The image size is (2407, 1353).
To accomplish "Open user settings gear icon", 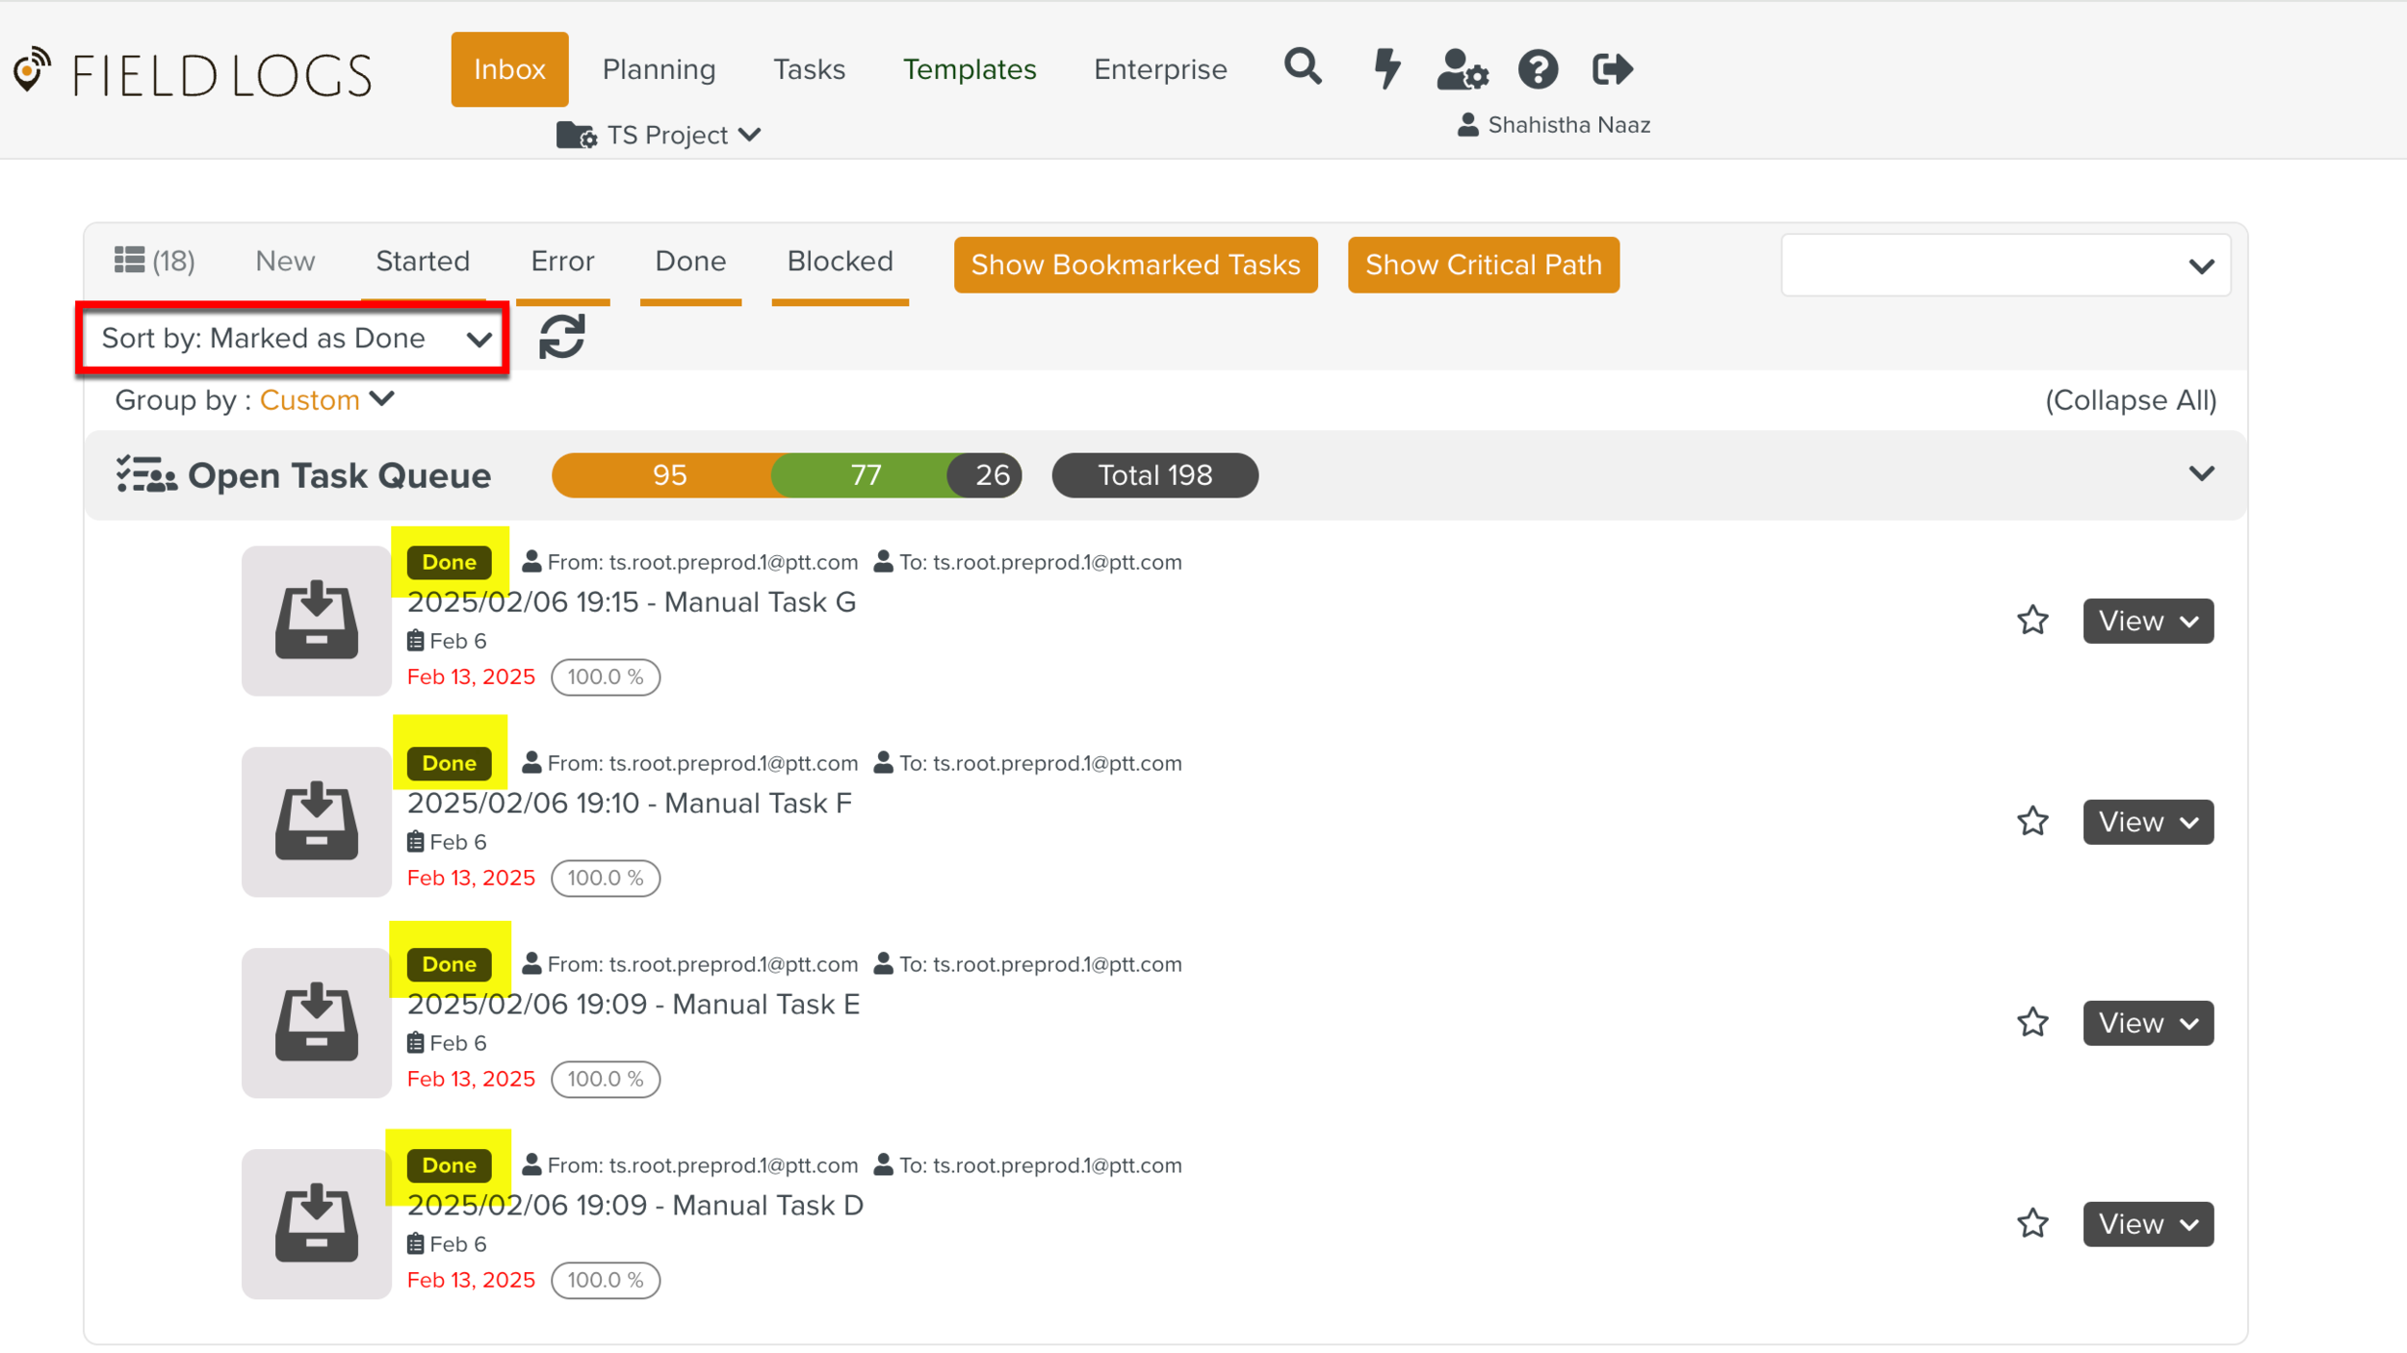I will 1462,69.
